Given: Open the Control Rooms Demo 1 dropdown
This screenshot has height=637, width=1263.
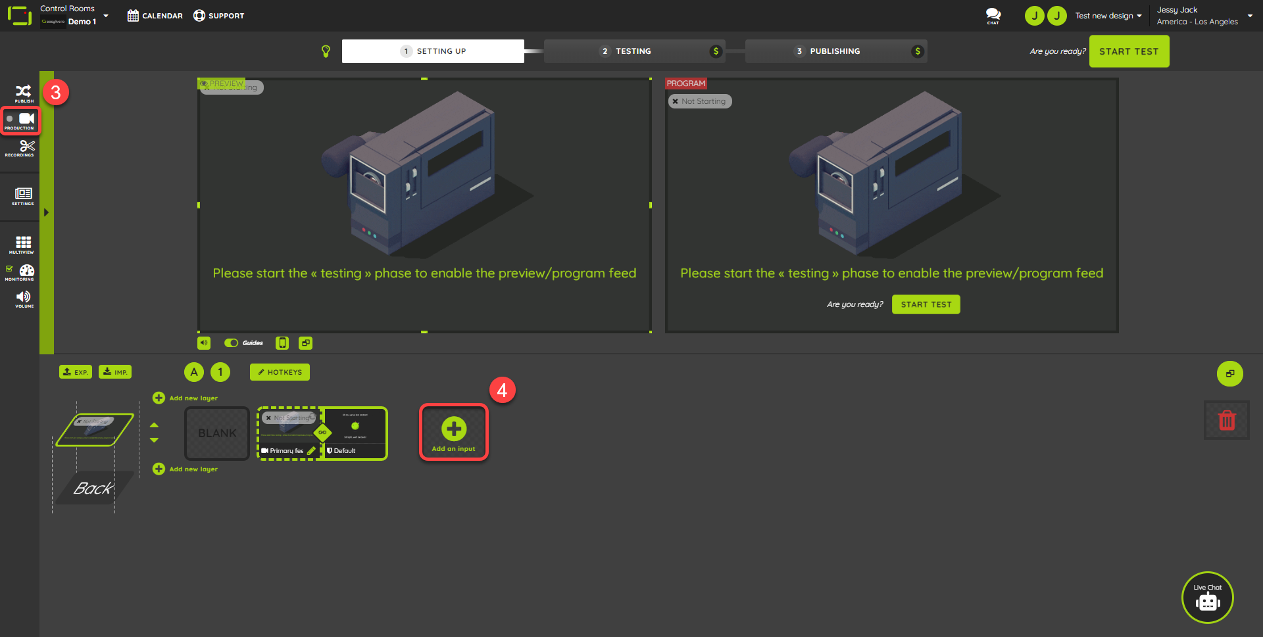Looking at the screenshot, I should 74,15.
